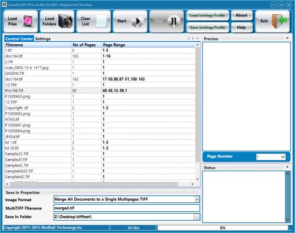Select the Pro198.TIF row
The height and width of the screenshot is (233, 295).
coord(100,91)
